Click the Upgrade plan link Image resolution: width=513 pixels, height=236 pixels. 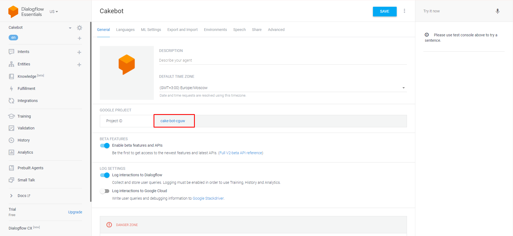75,212
